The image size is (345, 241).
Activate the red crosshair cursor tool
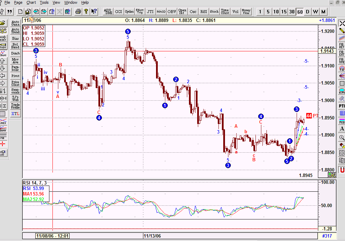[x=3, y=144]
